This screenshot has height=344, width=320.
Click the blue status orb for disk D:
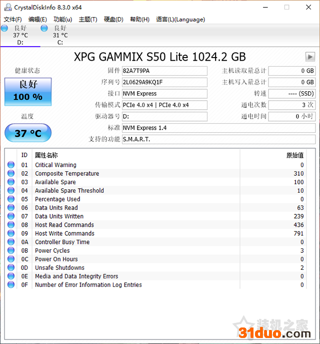pyautogui.click(x=4, y=28)
